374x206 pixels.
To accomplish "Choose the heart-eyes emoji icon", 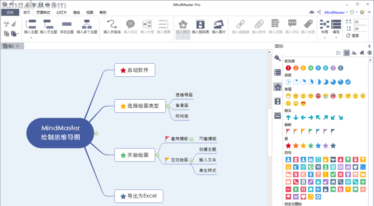I will [303, 103].
